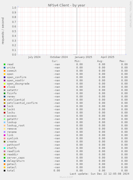Click the Last update timestamp text
This screenshot has width=133, height=180.
coord(100,174)
